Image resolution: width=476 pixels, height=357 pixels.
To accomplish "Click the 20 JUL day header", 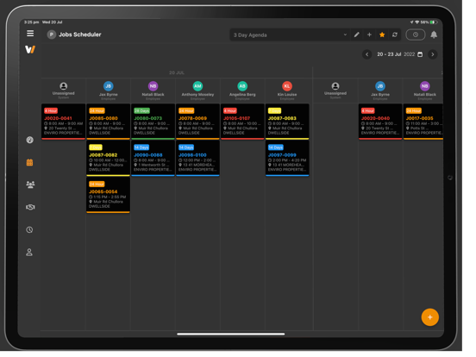I will click(x=177, y=72).
